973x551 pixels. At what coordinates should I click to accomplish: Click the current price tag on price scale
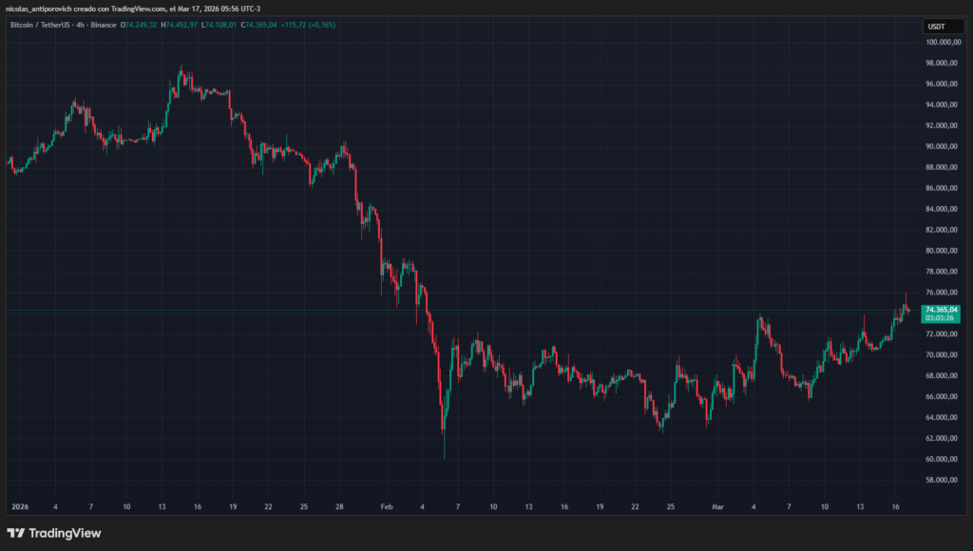click(x=942, y=309)
